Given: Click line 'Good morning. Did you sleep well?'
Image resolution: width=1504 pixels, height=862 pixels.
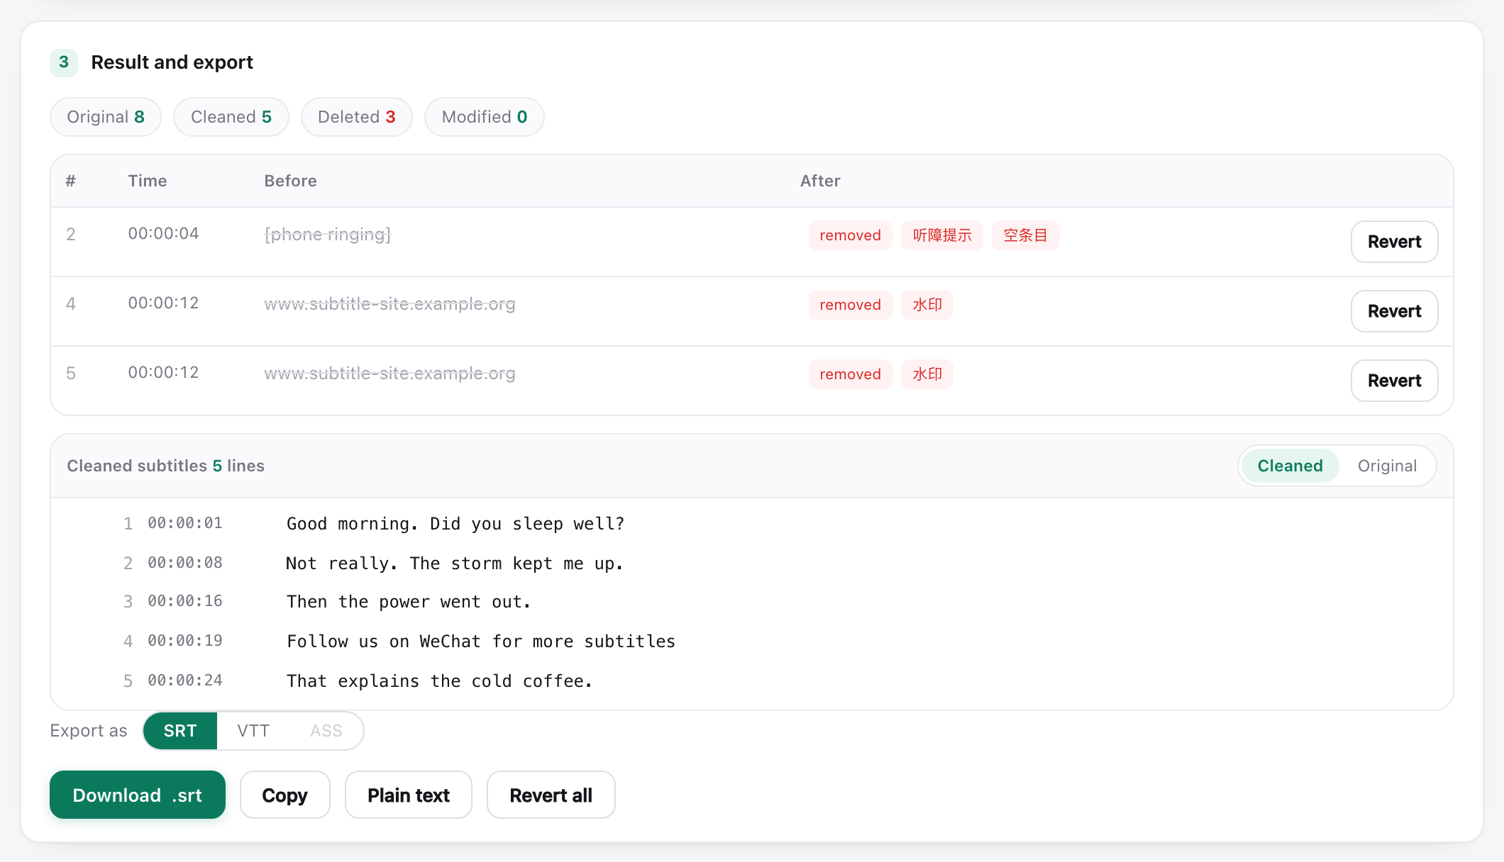Looking at the screenshot, I should (x=455, y=524).
